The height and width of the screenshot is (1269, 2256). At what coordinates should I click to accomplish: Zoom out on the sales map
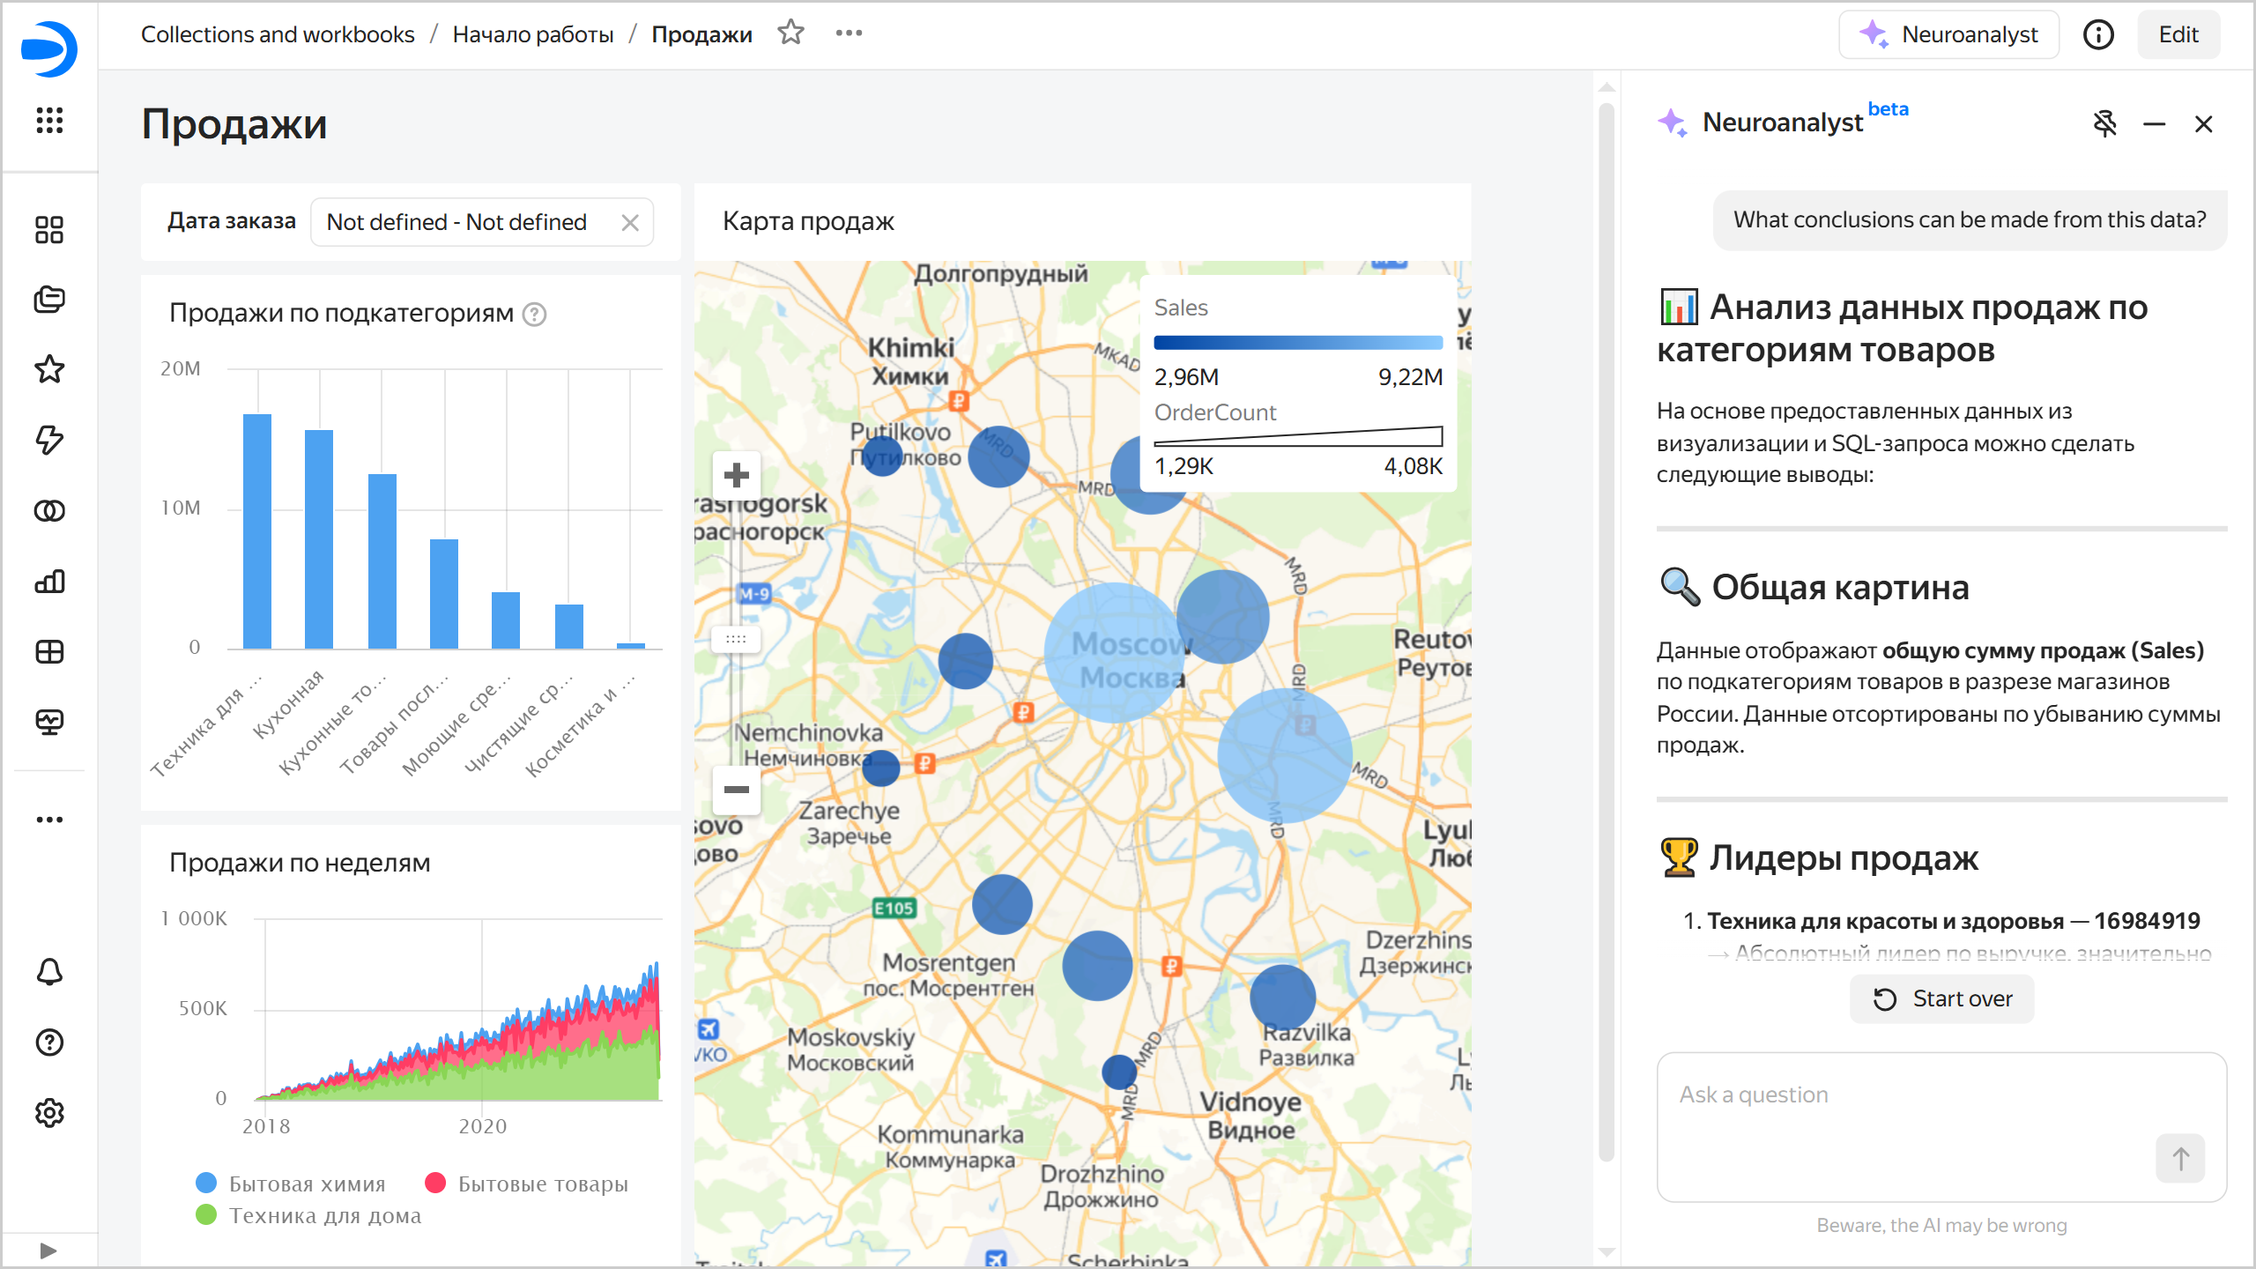tap(736, 789)
